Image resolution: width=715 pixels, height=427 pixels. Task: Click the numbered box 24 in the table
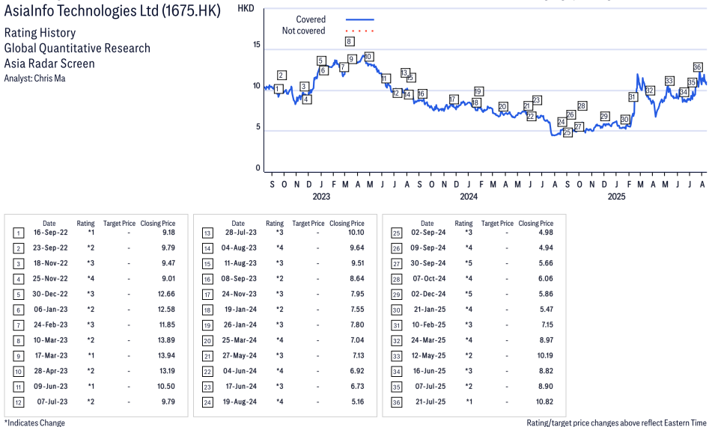(207, 402)
